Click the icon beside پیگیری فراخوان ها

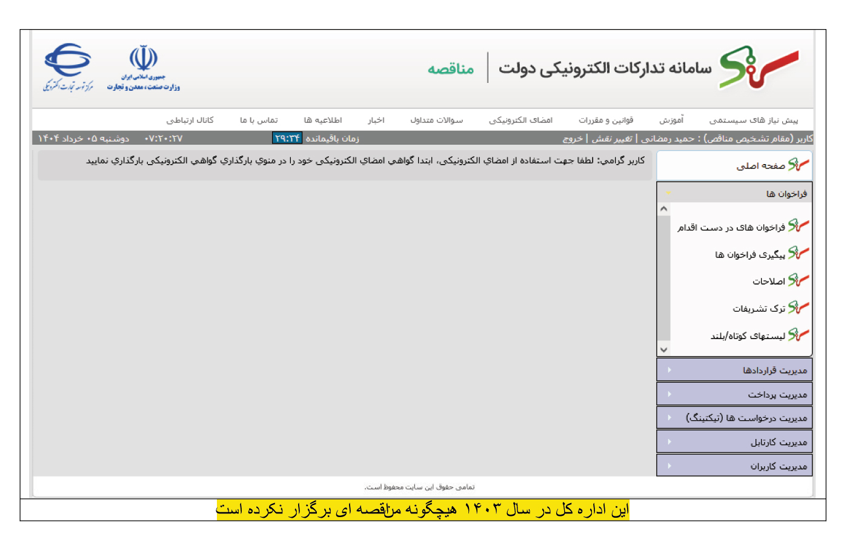799,253
